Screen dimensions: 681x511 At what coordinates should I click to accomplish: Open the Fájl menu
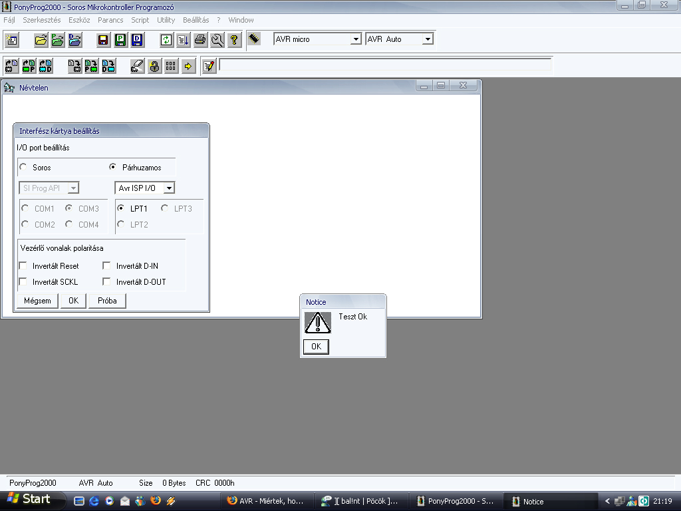(x=9, y=20)
